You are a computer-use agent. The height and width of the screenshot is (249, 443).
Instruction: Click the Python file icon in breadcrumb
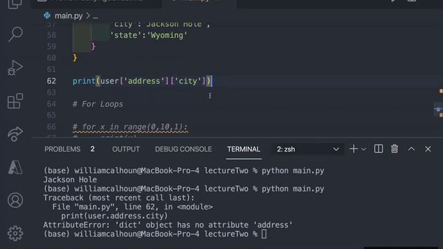[x=47, y=15]
